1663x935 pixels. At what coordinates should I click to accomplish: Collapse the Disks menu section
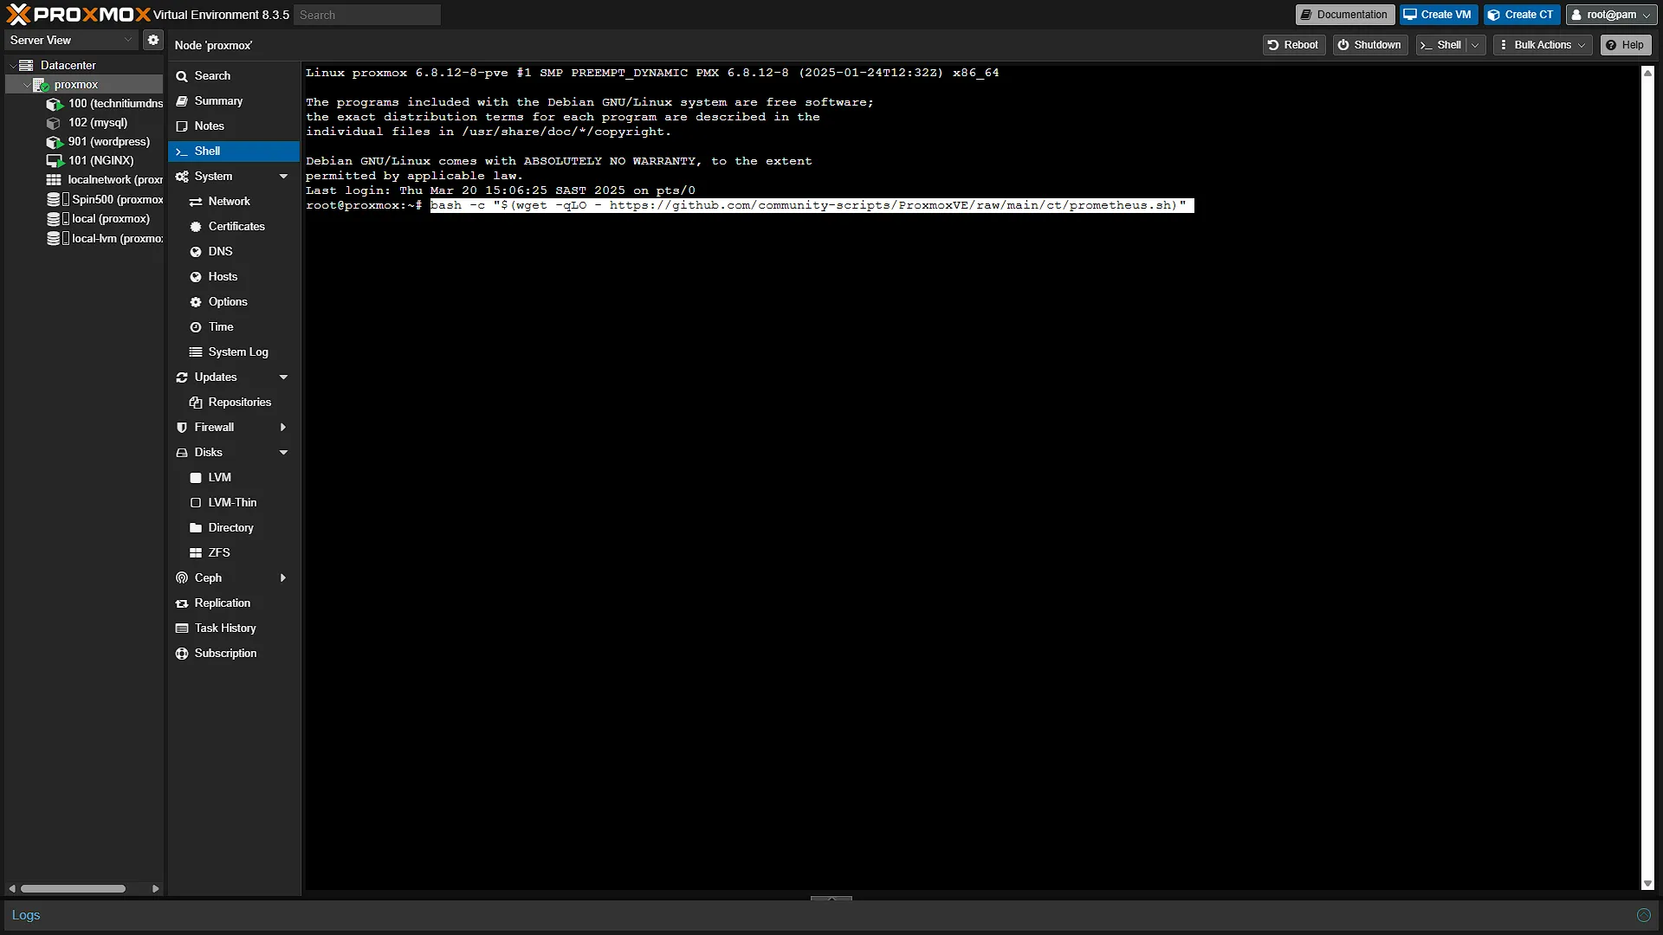tap(283, 453)
